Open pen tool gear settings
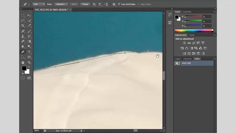 (x=114, y=4)
